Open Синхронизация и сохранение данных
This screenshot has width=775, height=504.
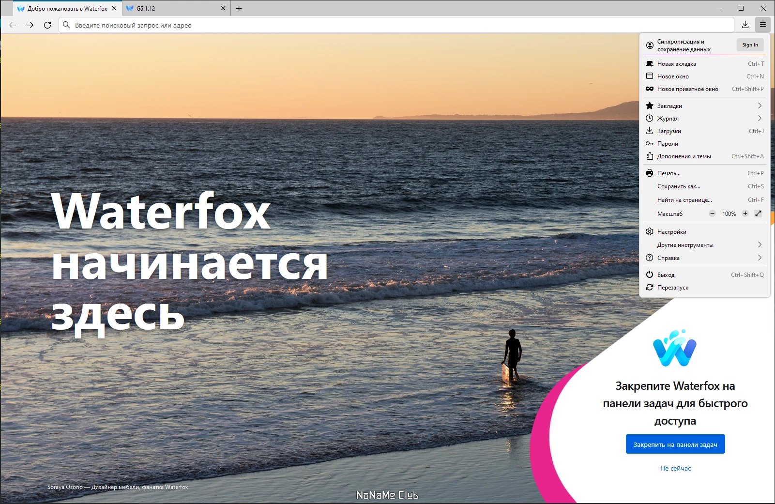[x=684, y=46]
